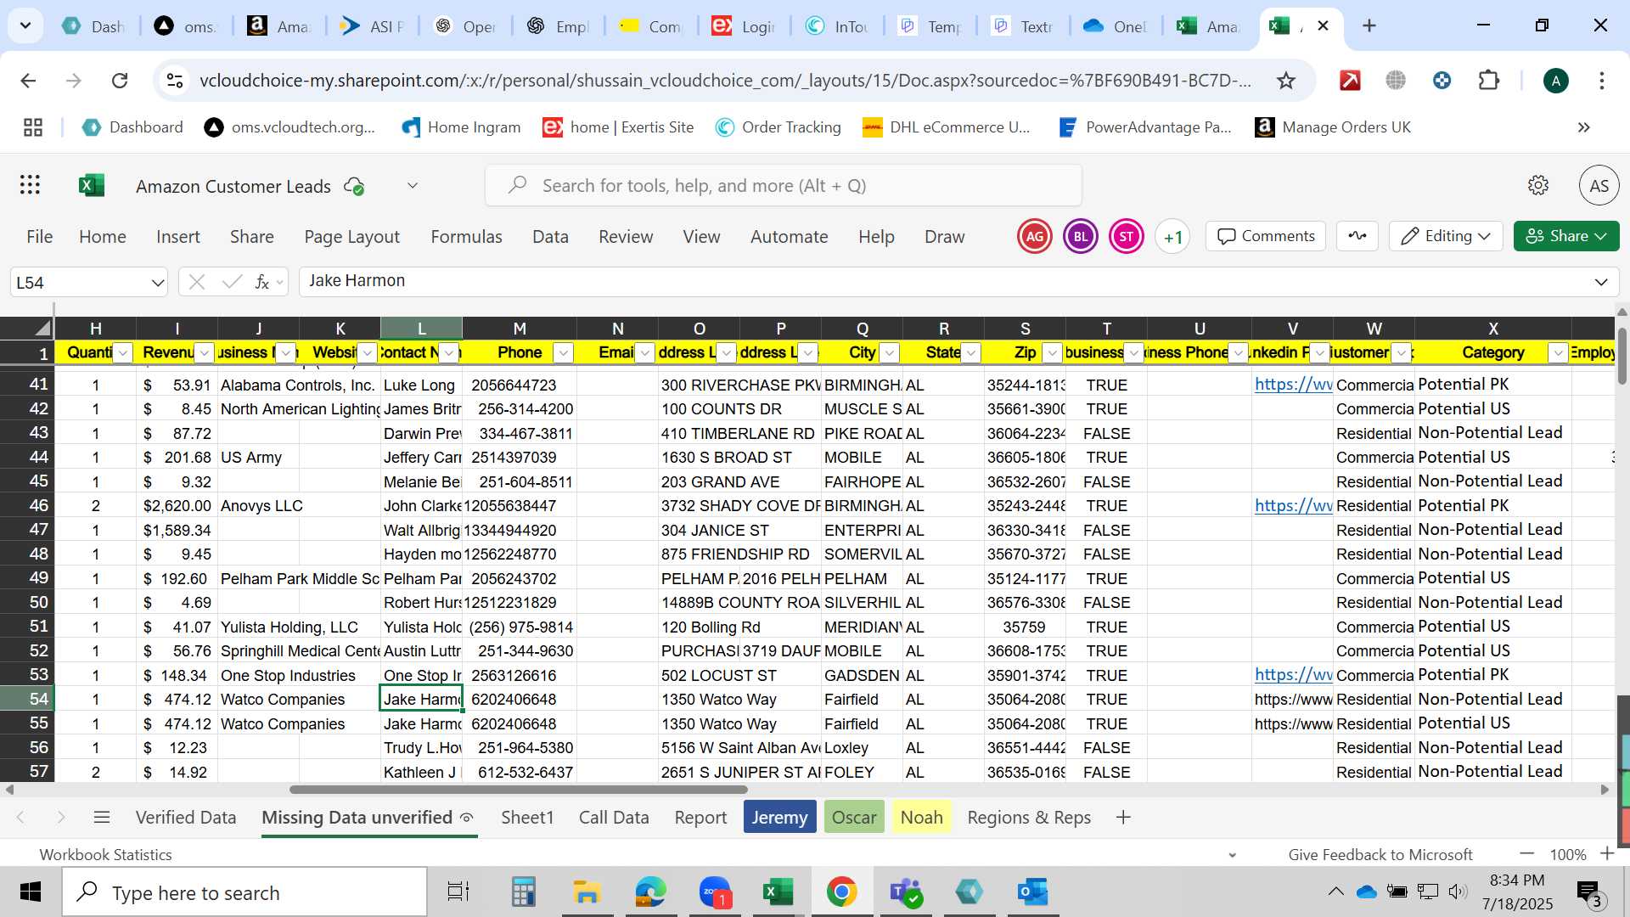Click the BL collaborator avatar

[x=1080, y=237]
